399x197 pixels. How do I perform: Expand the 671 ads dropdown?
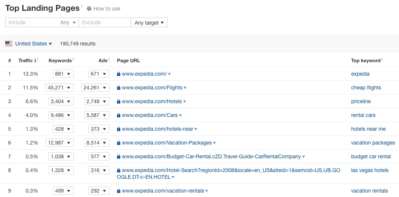pyautogui.click(x=99, y=74)
